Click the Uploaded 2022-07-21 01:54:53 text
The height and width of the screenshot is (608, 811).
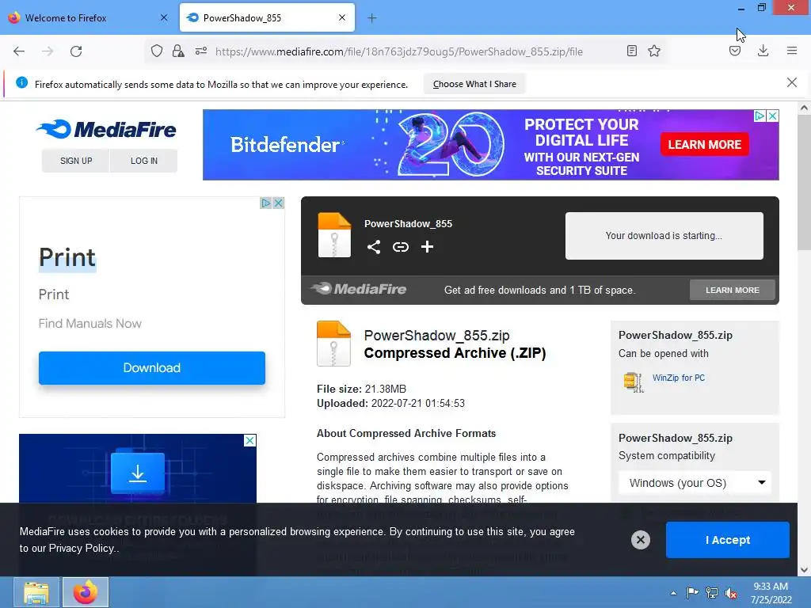[x=390, y=403]
